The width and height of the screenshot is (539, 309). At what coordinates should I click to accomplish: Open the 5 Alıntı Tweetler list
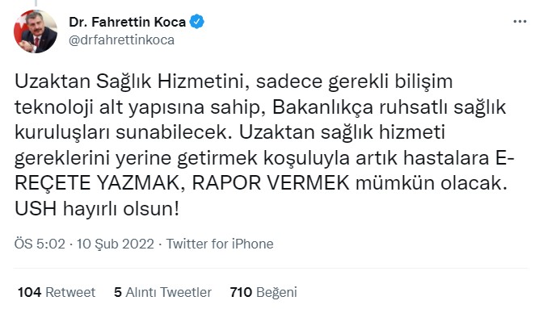click(x=162, y=292)
